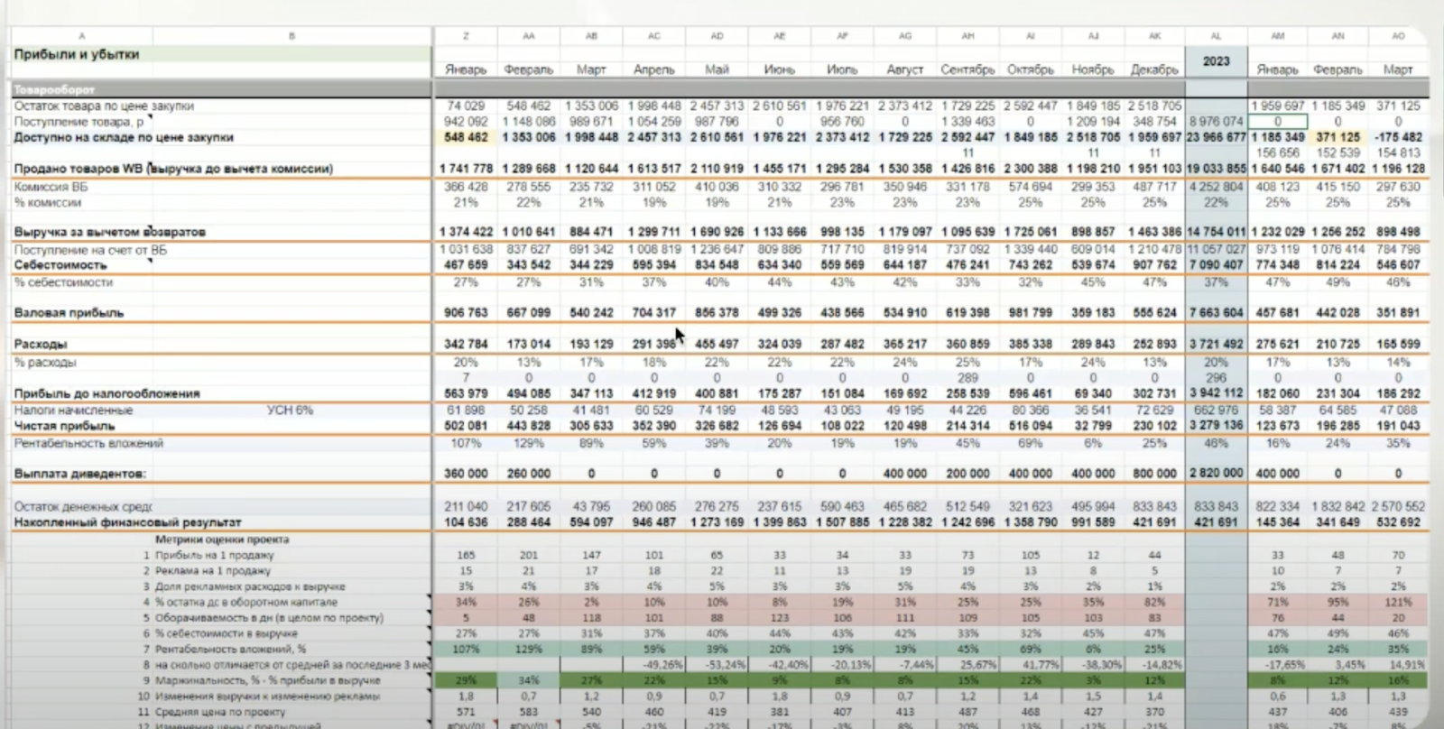Image resolution: width=1444 pixels, height=729 pixels.
Task: Click Поступление на счет от ВБ label
Action: [90, 250]
